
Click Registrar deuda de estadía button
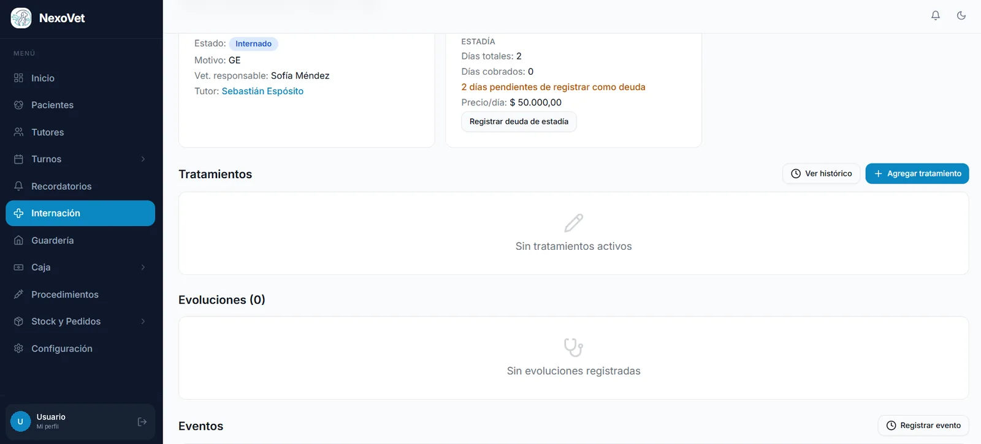519,121
